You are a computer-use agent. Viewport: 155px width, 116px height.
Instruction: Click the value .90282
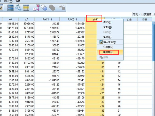point(72,63)
